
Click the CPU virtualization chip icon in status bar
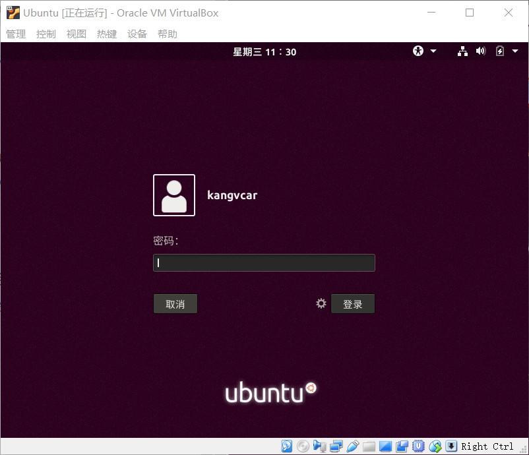[418, 446]
